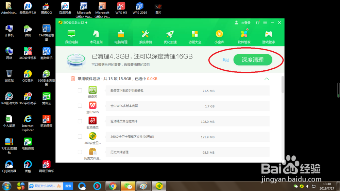Click the taskbar 搜索 button
Viewport: 340px width, 191px height.
pyautogui.click(x=68, y=186)
